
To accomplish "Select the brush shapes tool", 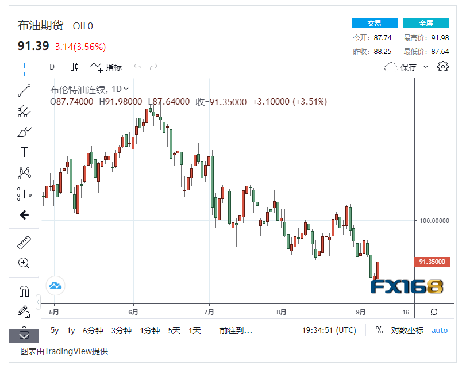I will [24, 132].
